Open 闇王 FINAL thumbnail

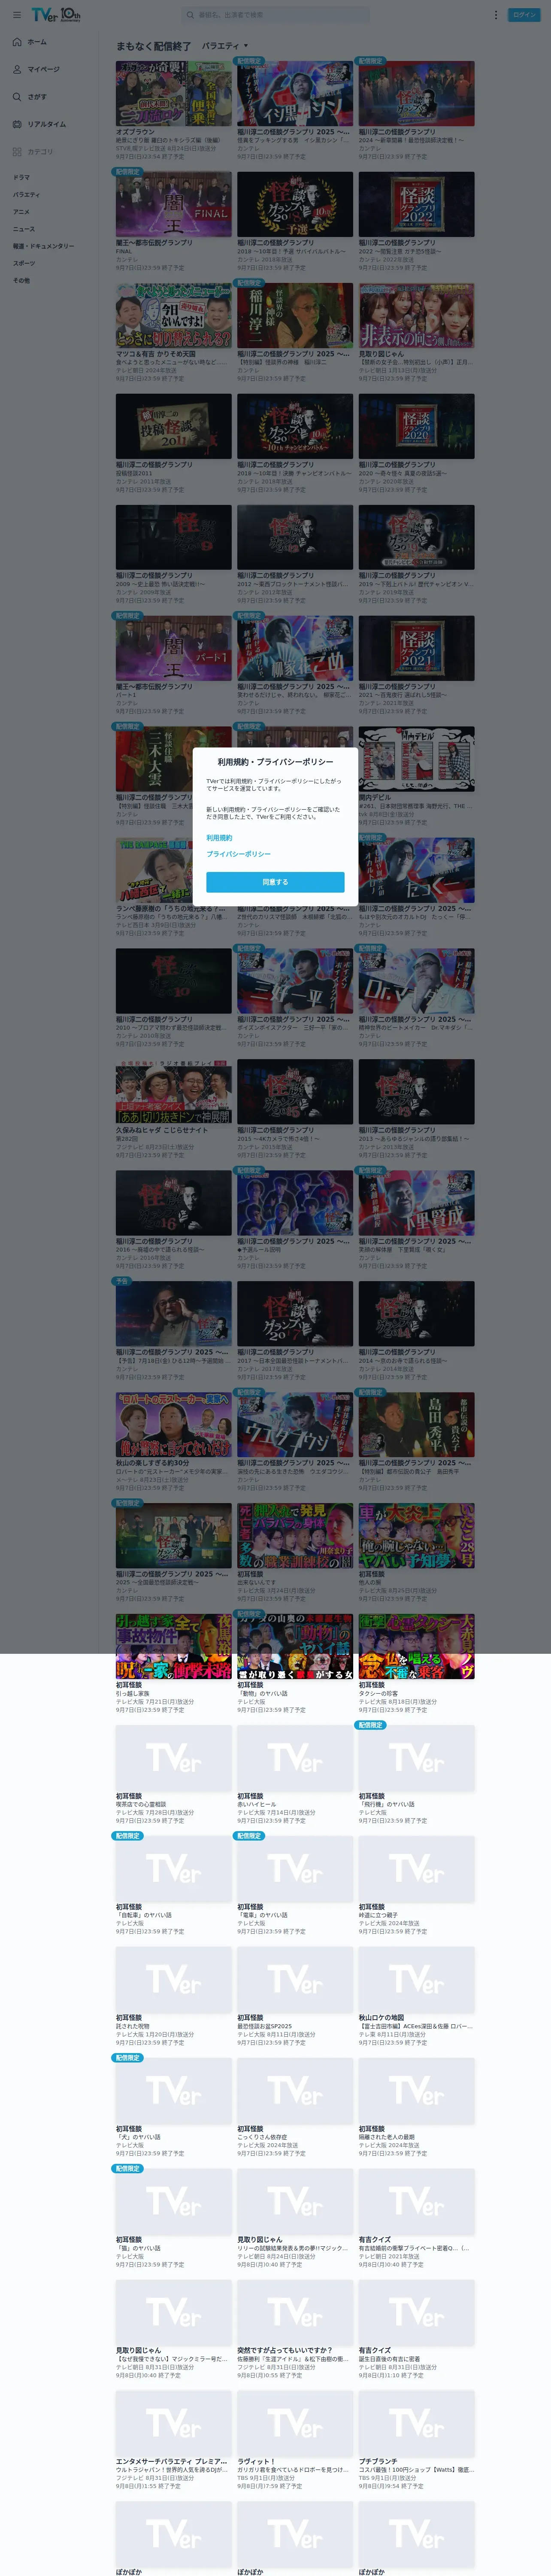[173, 203]
